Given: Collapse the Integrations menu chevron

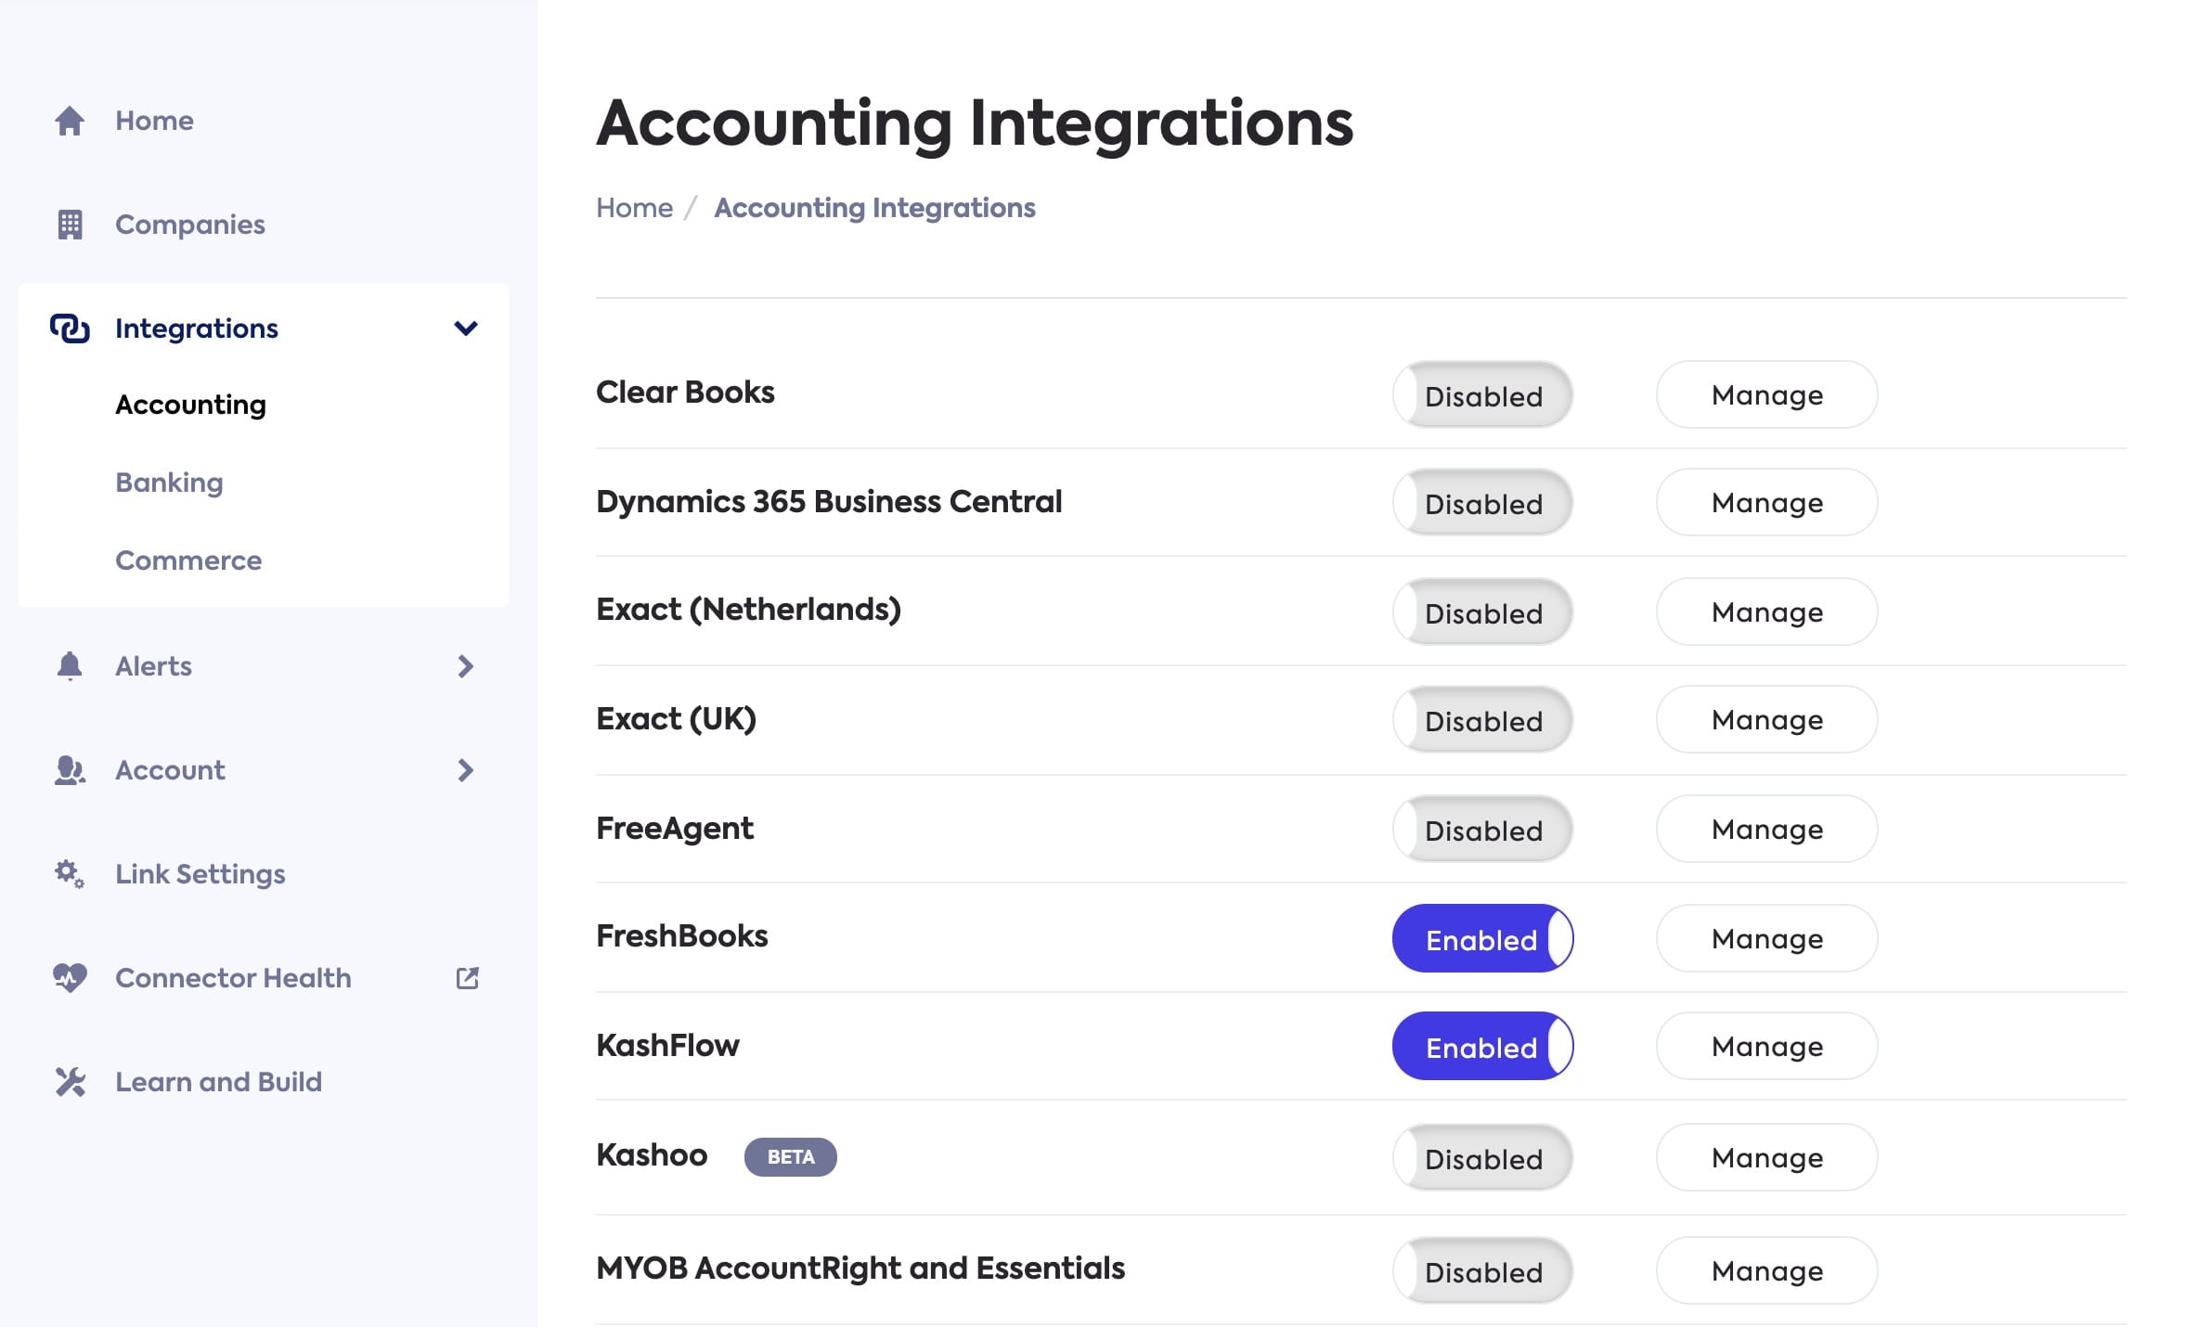Looking at the screenshot, I should (466, 329).
